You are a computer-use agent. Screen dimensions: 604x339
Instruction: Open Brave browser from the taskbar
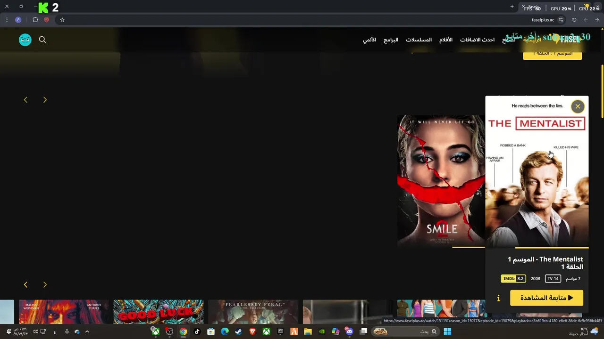(x=252, y=331)
